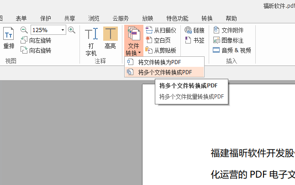Insert audio & video (音频 & 视频)
The width and height of the screenshot is (295, 185).
[232, 50]
